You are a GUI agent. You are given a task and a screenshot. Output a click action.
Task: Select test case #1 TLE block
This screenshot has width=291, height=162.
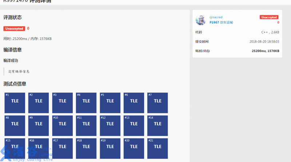(x=15, y=103)
